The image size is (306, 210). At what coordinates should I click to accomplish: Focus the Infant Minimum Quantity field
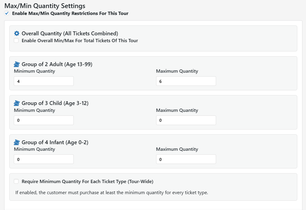[x=44, y=159]
